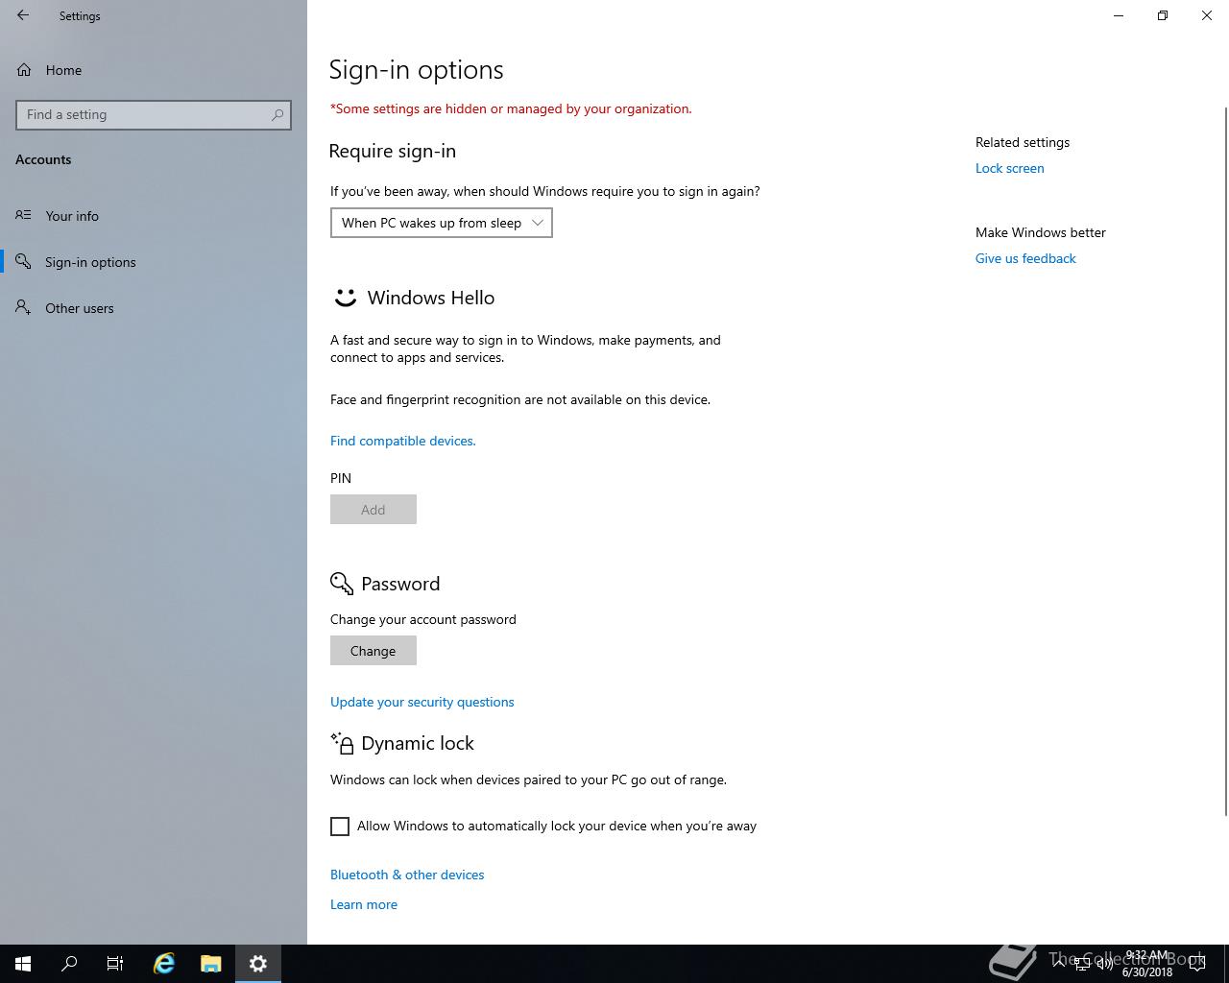1229x983 pixels.
Task: Minimize the Settings window
Action: coord(1119,15)
